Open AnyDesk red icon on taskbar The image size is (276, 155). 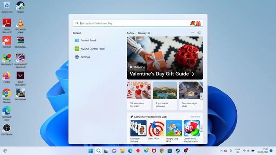pyautogui.click(x=138, y=151)
